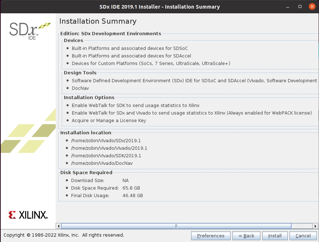
Task: Close the installer window
Action: tap(311, 7)
